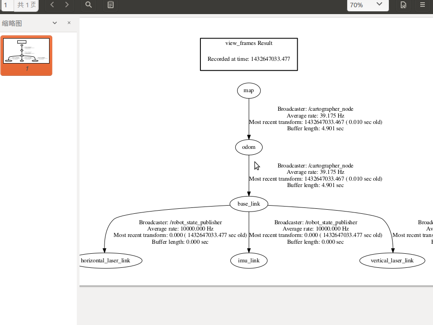The image size is (433, 325).
Task: Click the cartographer_node broadcaster label below odom
Action: (x=315, y=166)
